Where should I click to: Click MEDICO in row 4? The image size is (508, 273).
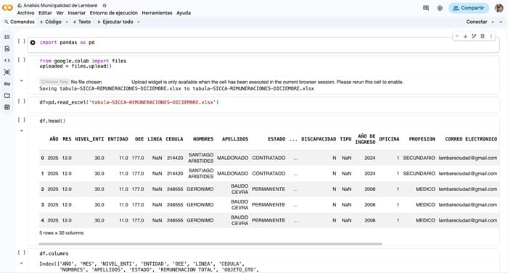point(425,220)
